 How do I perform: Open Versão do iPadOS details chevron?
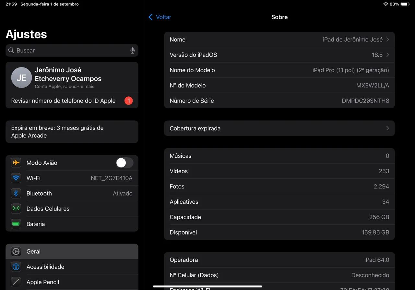pos(387,55)
